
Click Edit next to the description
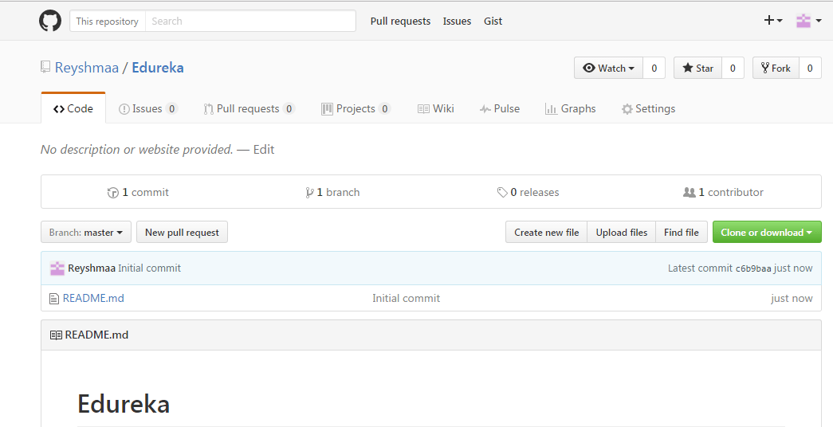click(x=264, y=150)
